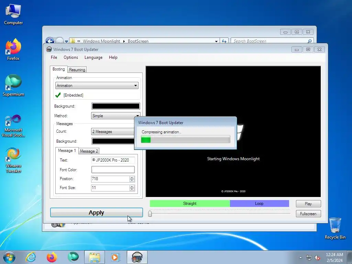
Task: Open the File menu
Action: pyautogui.click(x=54, y=57)
